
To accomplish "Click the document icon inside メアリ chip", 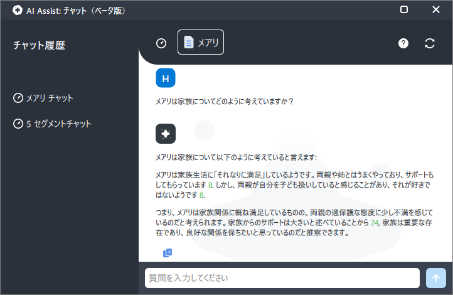I will [x=189, y=42].
